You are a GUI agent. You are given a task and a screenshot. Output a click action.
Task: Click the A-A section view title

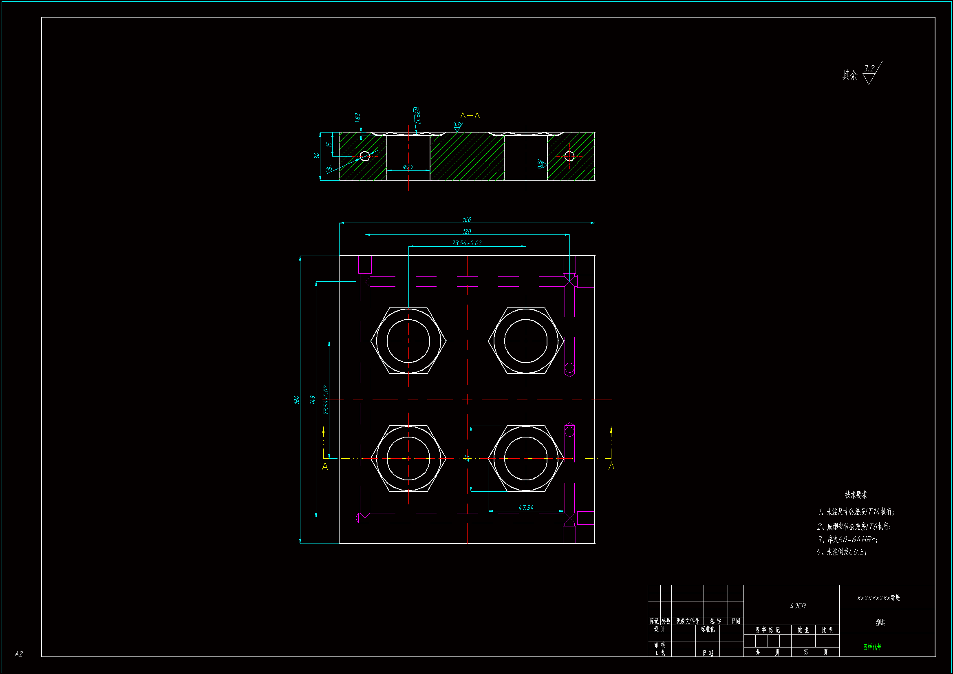tap(470, 115)
